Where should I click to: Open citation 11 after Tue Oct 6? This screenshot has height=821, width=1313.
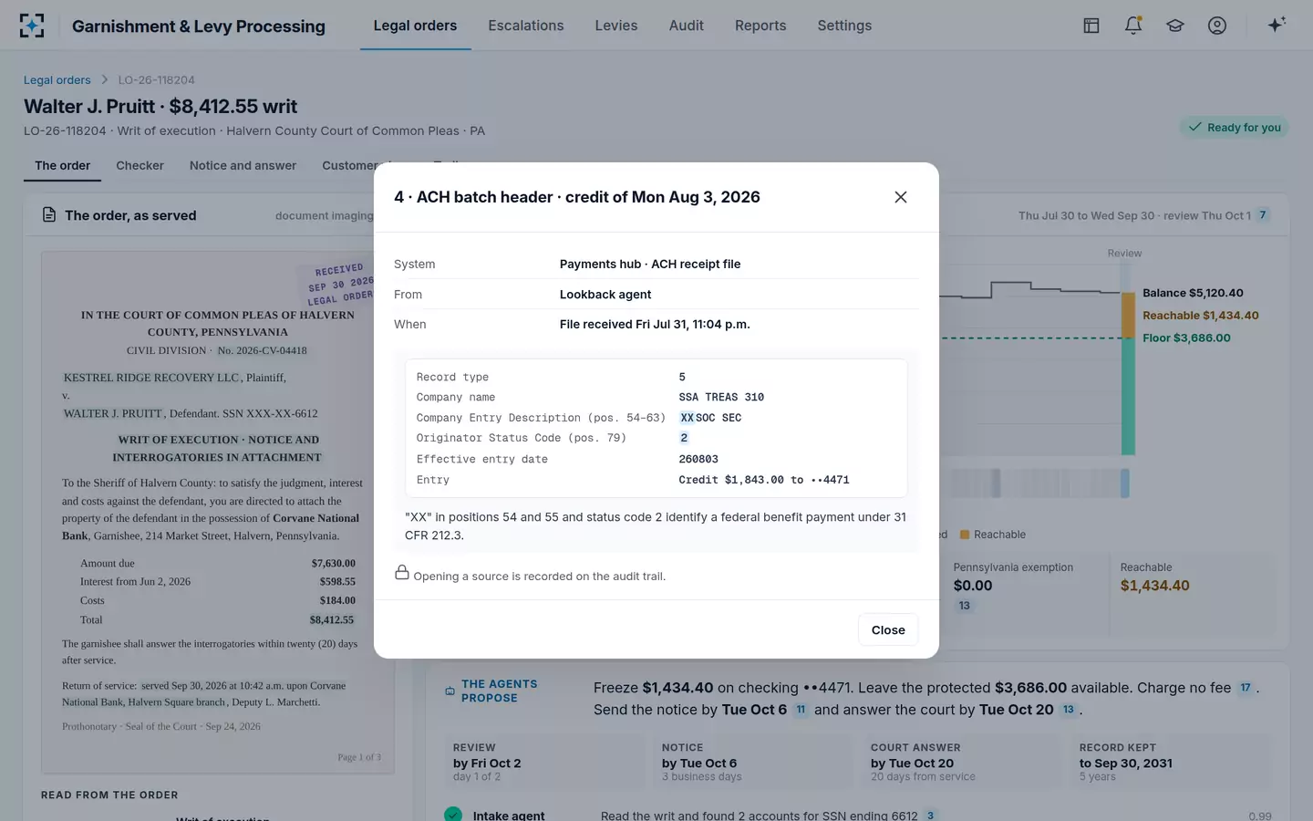click(801, 710)
